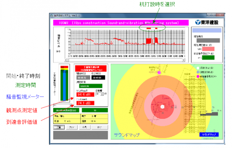
Task: Open the P1 observation point dropdown
Action: coord(71,106)
